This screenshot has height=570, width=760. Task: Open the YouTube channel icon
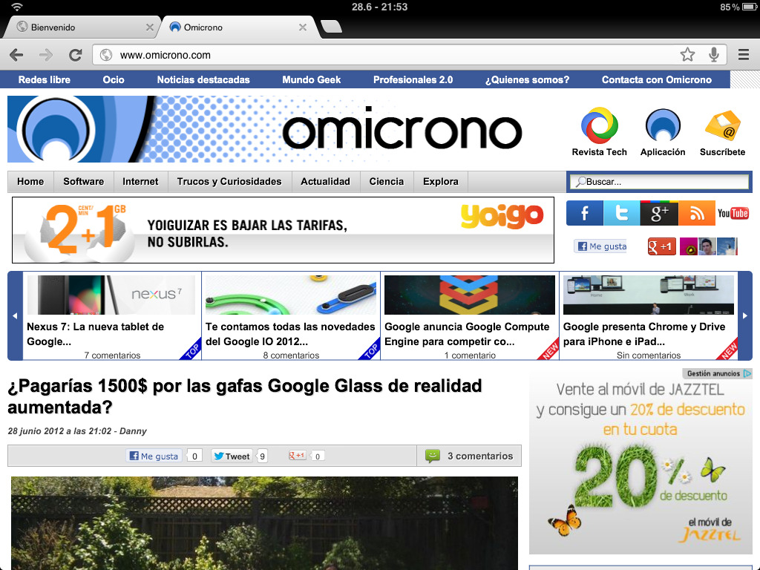coord(733,214)
